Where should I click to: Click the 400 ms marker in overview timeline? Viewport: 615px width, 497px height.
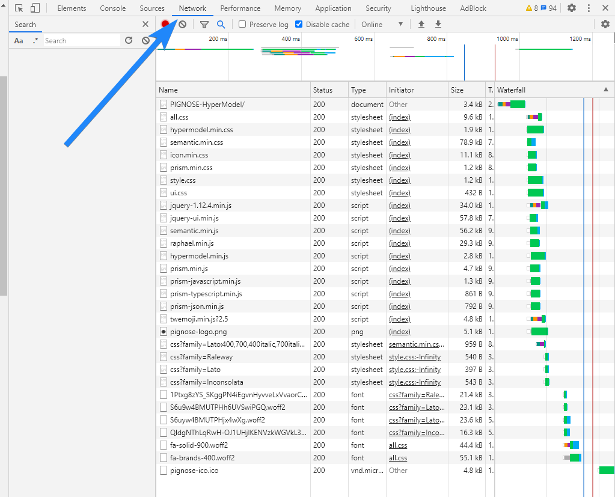(290, 39)
